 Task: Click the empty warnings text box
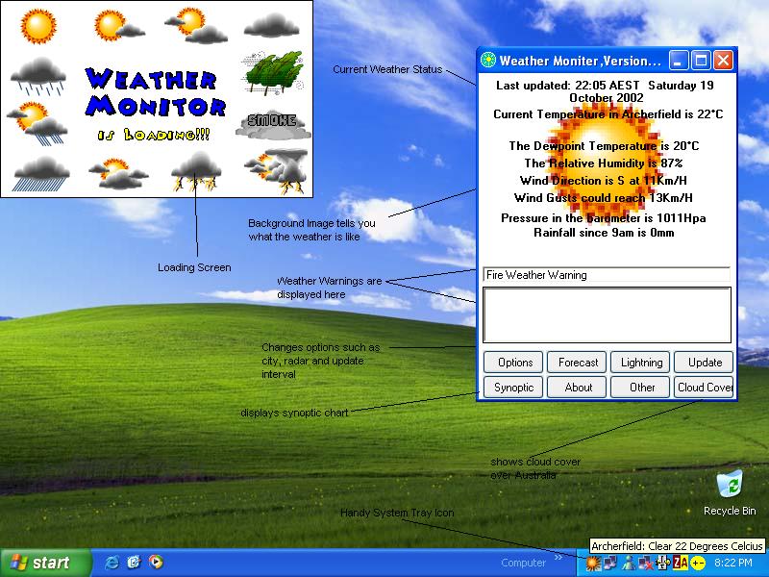click(x=608, y=315)
